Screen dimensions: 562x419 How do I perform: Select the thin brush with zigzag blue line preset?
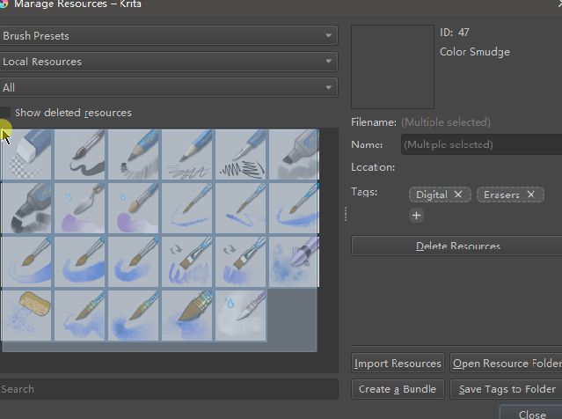click(241, 208)
